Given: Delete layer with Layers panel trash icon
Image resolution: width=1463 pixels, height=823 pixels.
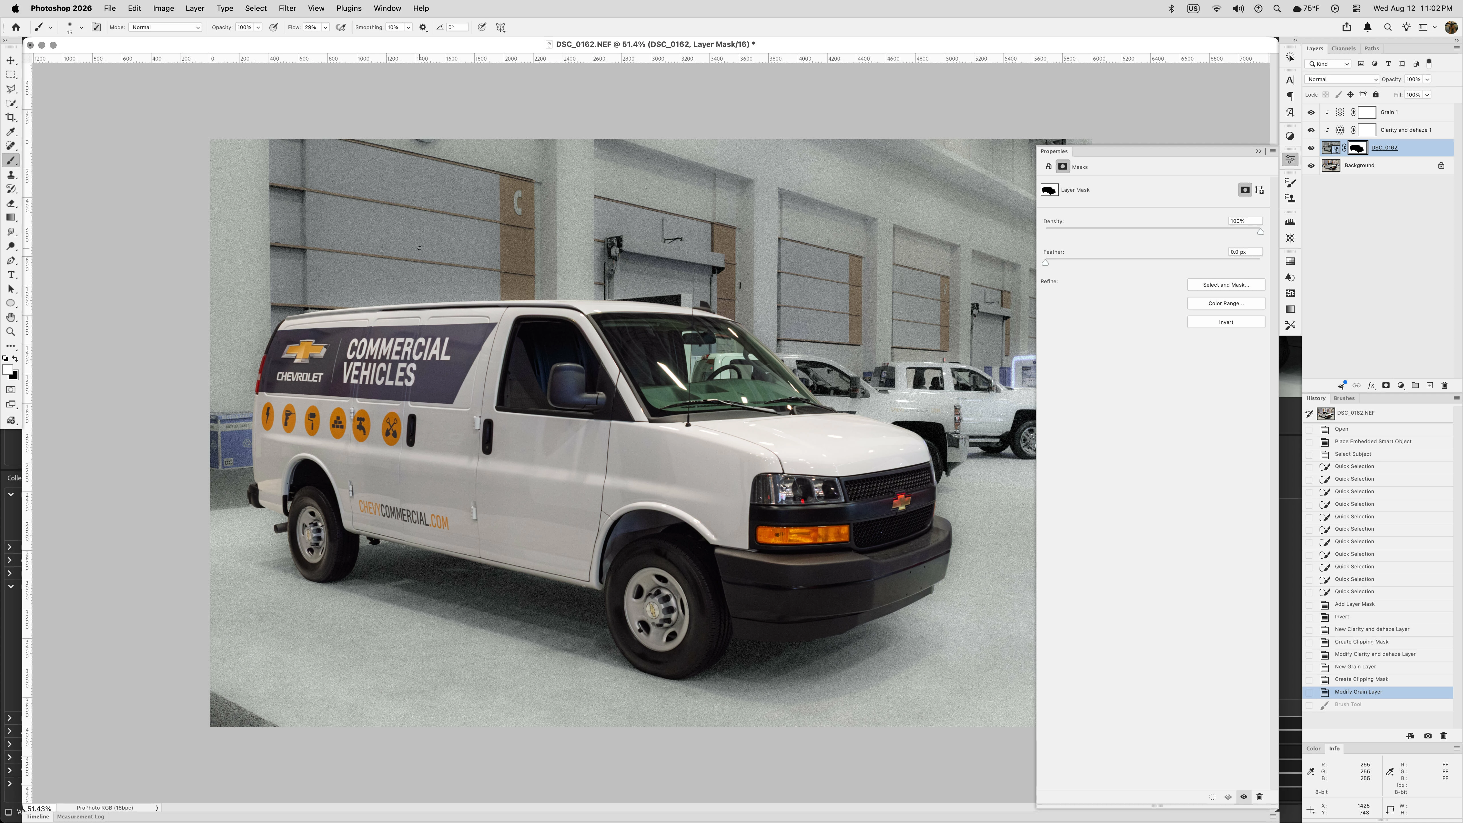Looking at the screenshot, I should tap(1444, 386).
